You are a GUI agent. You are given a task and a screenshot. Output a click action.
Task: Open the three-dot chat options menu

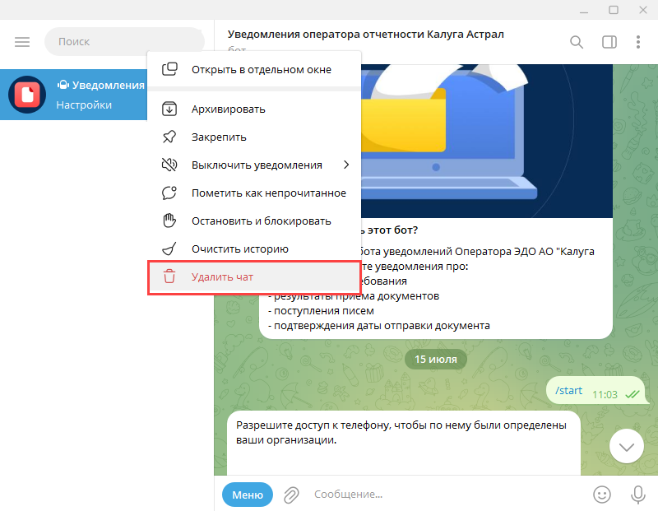(638, 42)
